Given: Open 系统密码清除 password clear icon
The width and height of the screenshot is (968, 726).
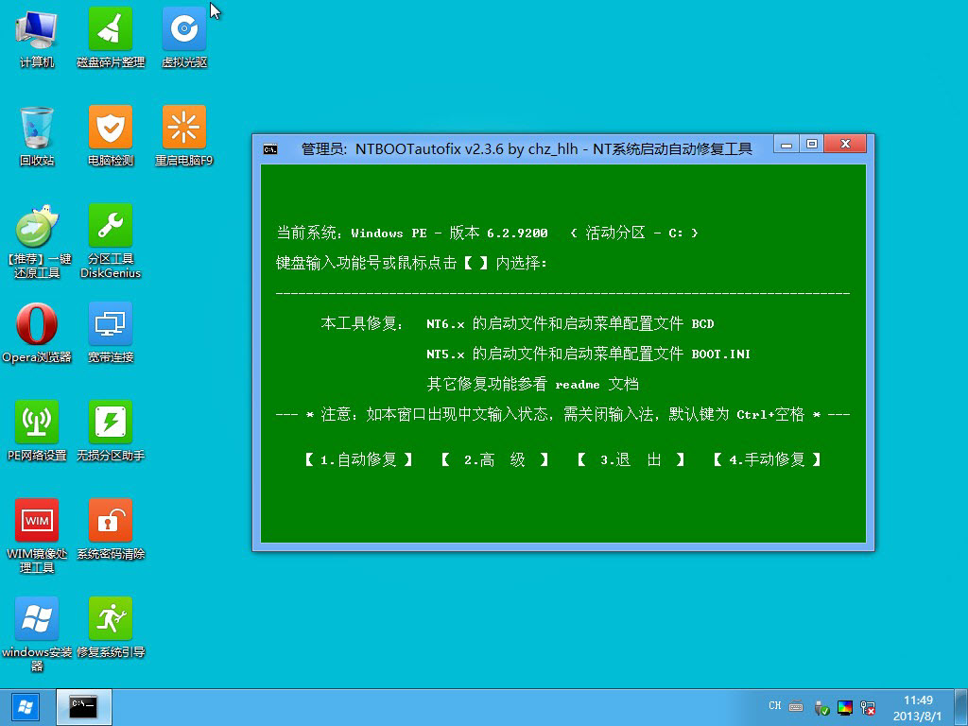Looking at the screenshot, I should coord(111,523).
